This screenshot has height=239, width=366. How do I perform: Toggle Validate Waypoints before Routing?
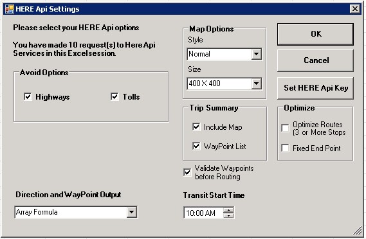point(187,172)
